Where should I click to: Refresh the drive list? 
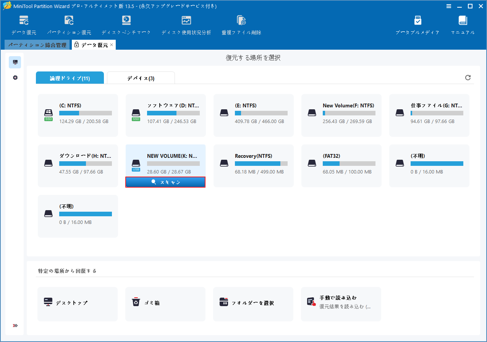468,78
